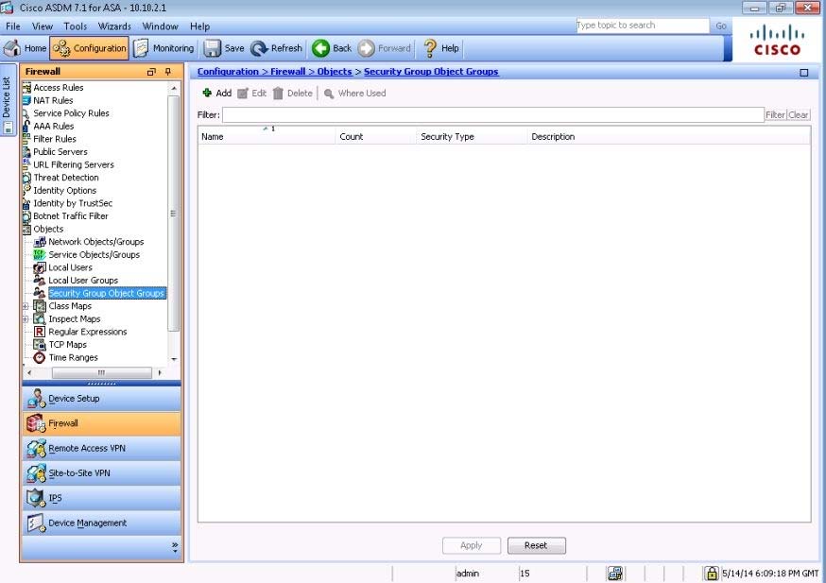Click the Reset button
The image size is (826, 583).
[536, 545]
